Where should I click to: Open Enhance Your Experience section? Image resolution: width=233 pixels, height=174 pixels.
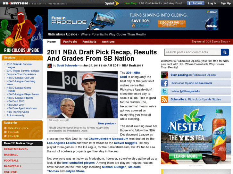pyautogui.click(x=21, y=74)
